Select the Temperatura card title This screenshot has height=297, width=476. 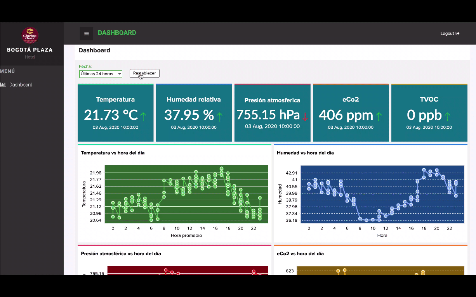point(115,100)
